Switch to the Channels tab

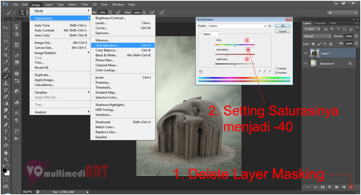click(320, 23)
